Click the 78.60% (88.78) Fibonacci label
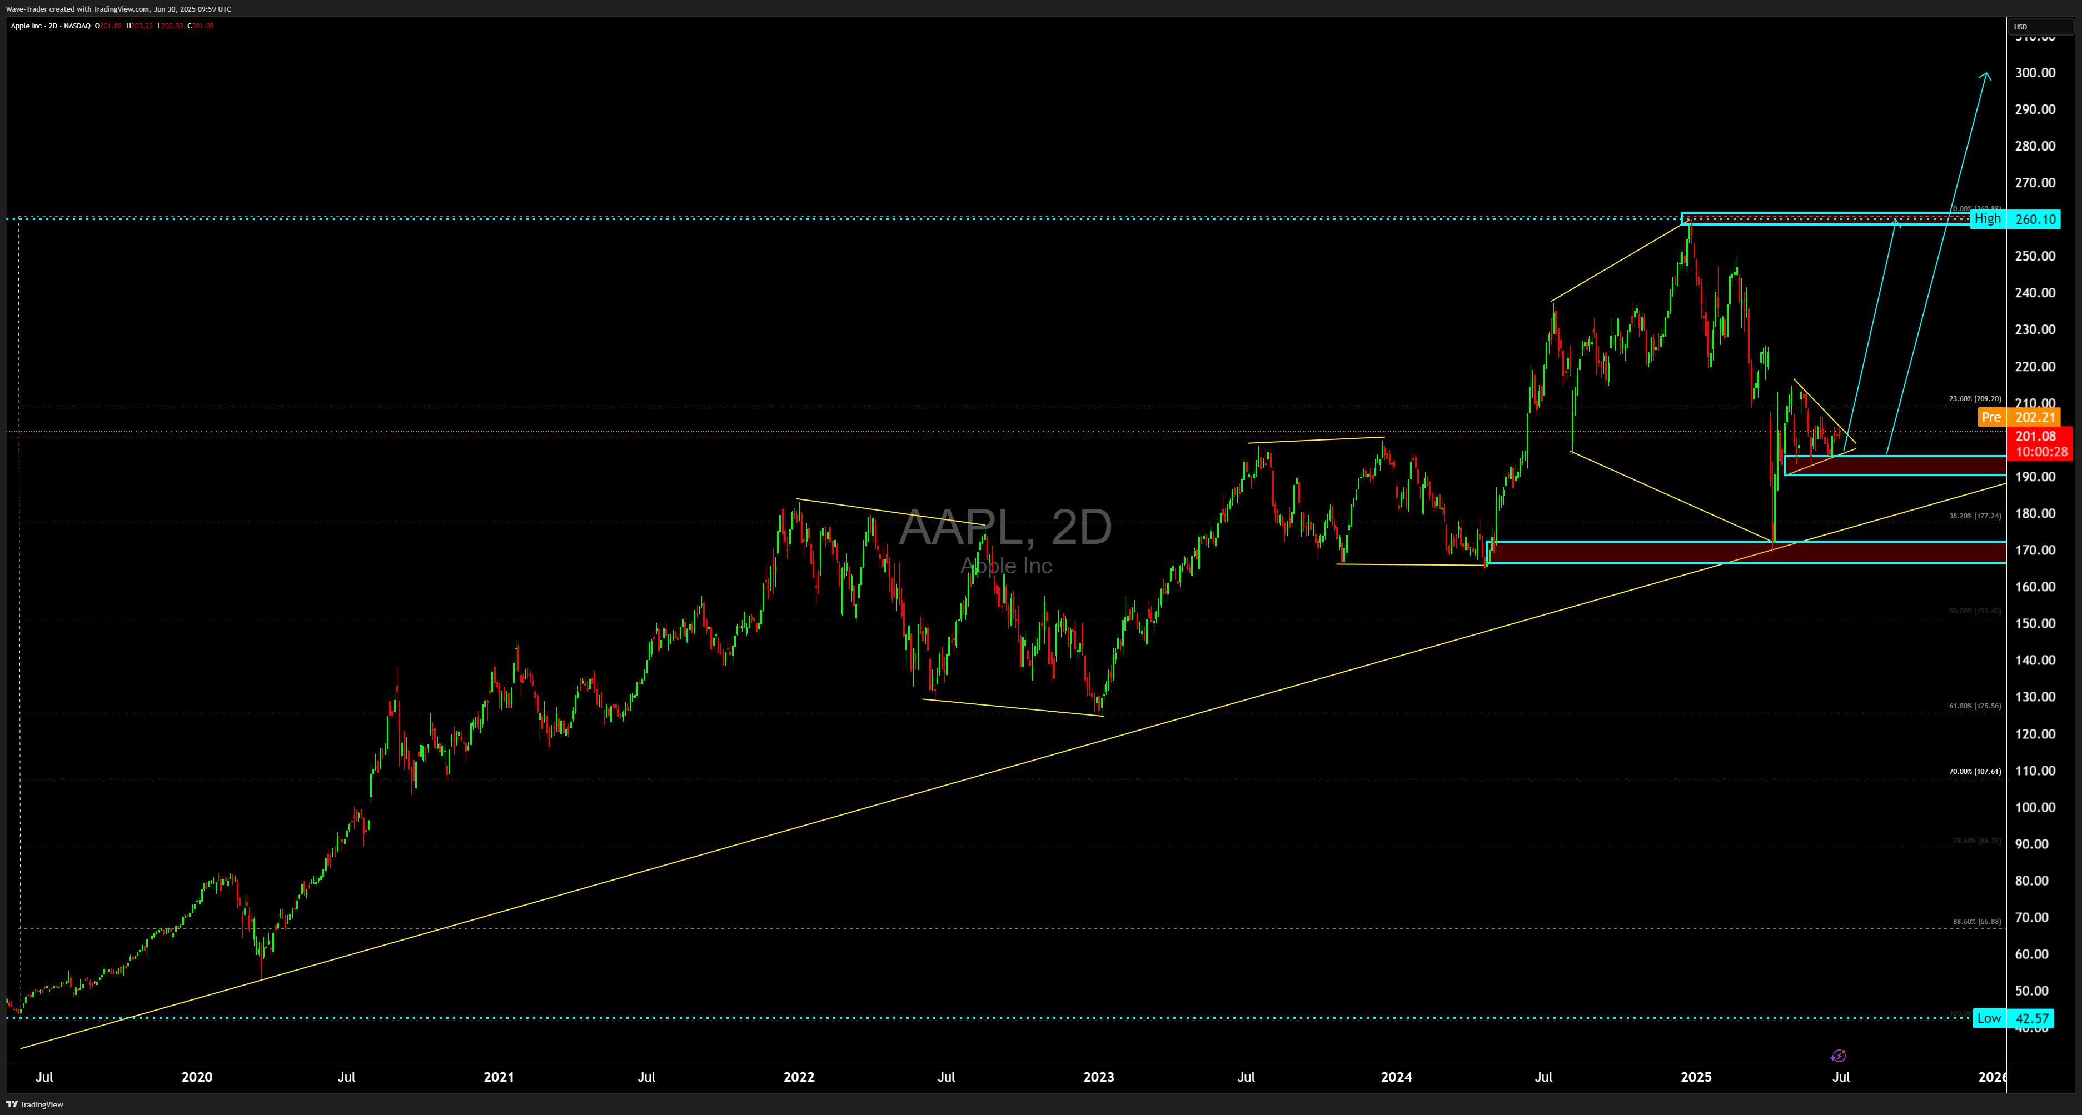The height and width of the screenshot is (1115, 2082). click(1977, 841)
